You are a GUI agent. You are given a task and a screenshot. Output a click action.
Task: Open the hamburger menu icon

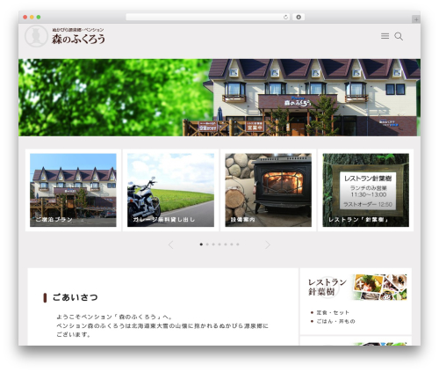click(385, 36)
